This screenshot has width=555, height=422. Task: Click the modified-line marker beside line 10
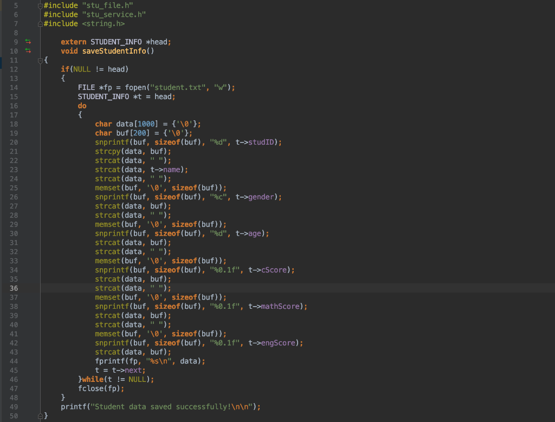[27, 50]
